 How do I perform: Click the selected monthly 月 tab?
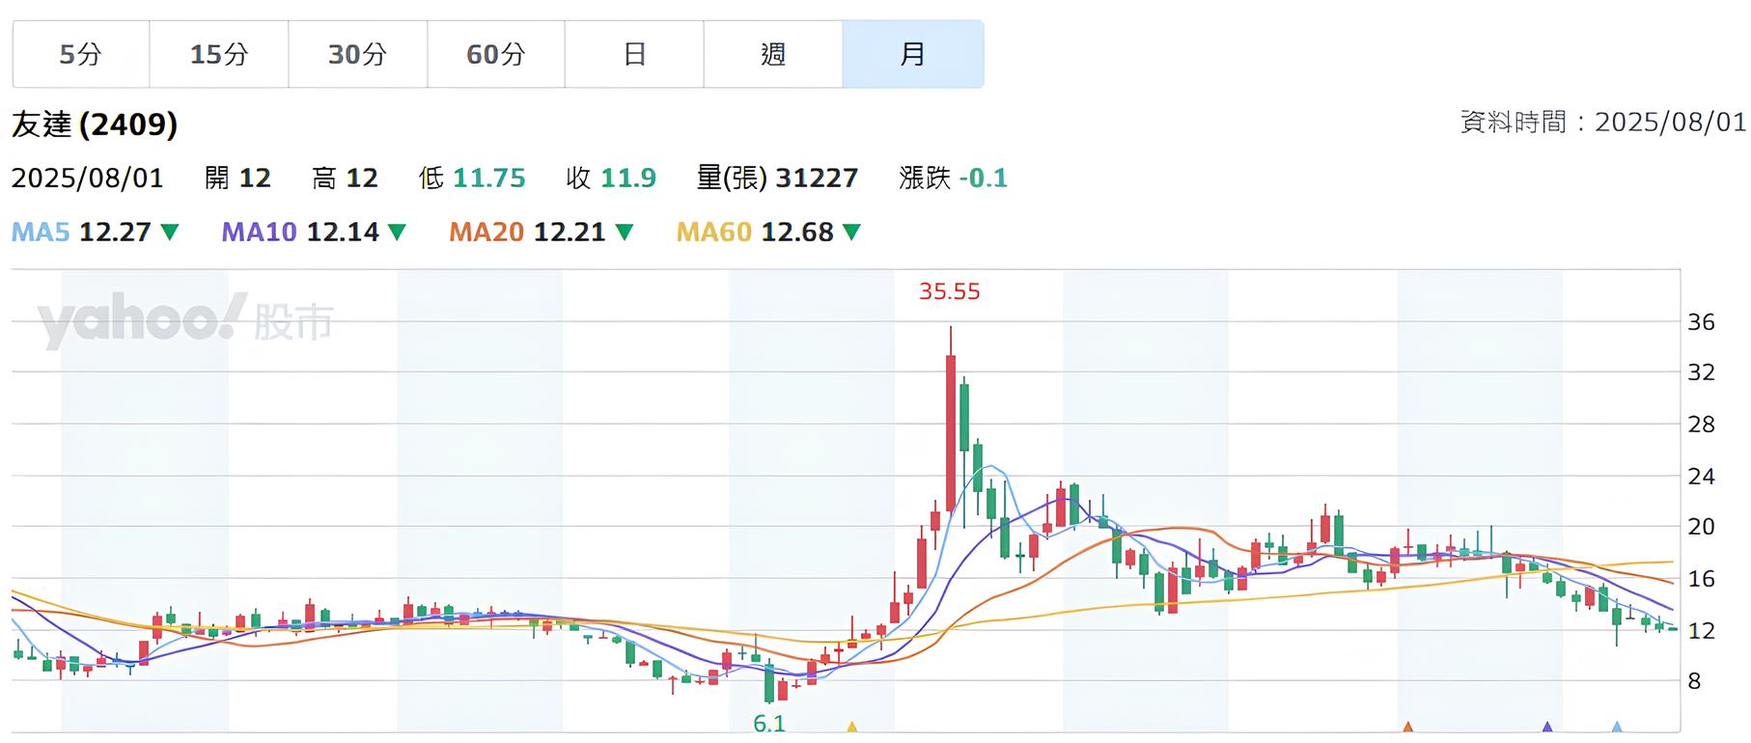[913, 54]
